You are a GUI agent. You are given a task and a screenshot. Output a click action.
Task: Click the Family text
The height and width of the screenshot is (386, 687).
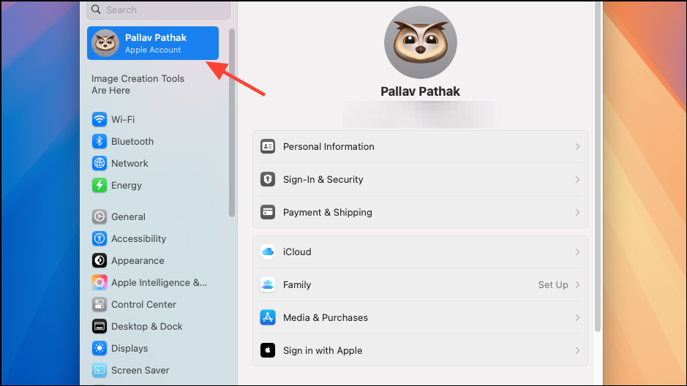(296, 284)
